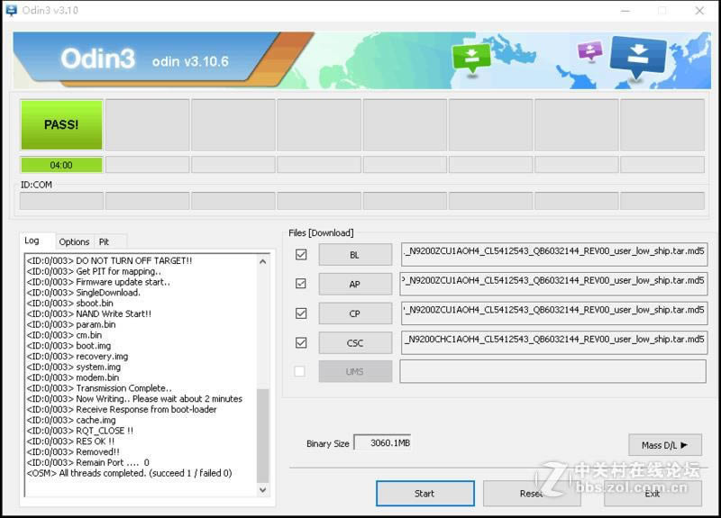Screen dimensions: 721x518
Task: Uncheck the CP file checkbox
Action: 301,314
